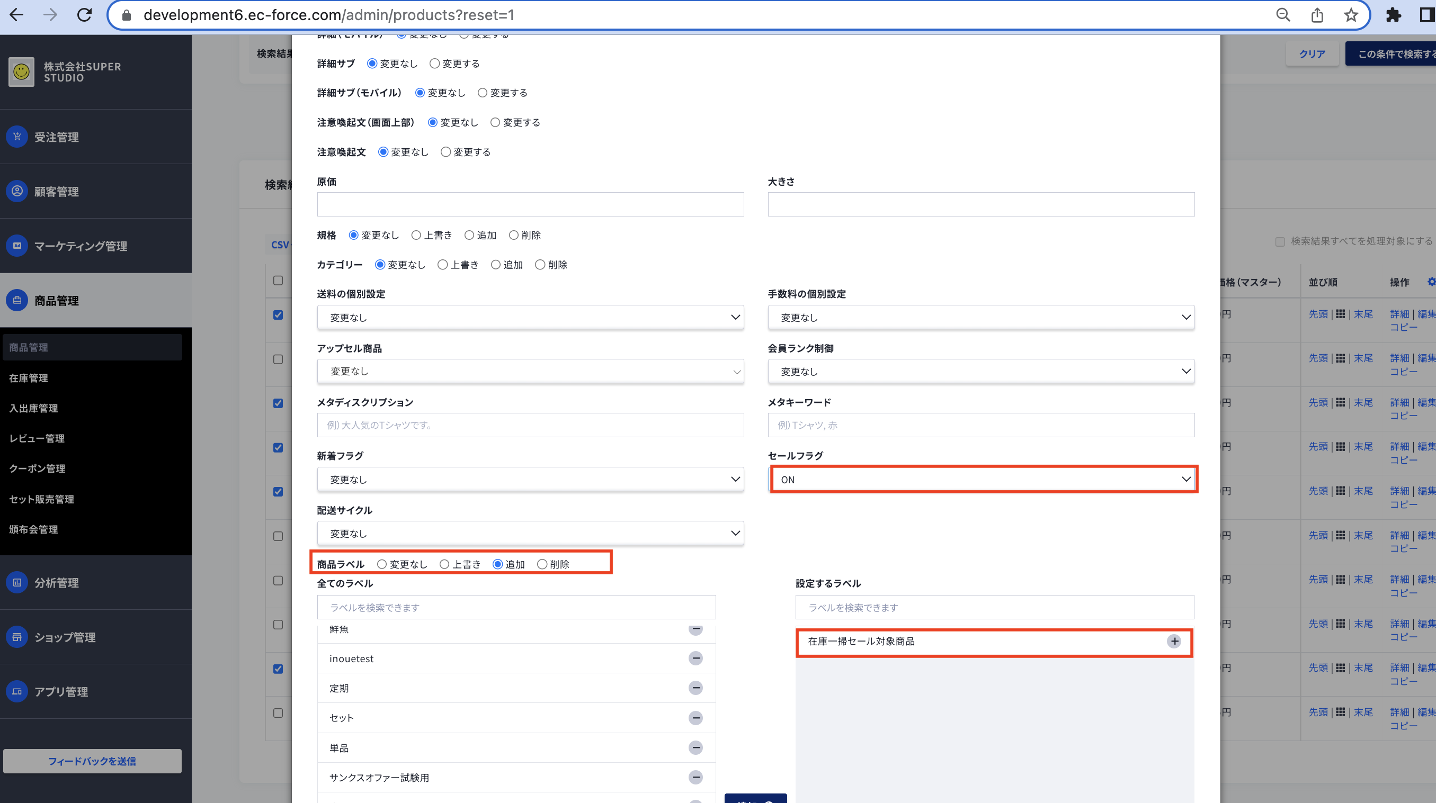Image resolution: width=1436 pixels, height=803 pixels.
Task: Click the アプリ管理 icon
Action: click(17, 691)
